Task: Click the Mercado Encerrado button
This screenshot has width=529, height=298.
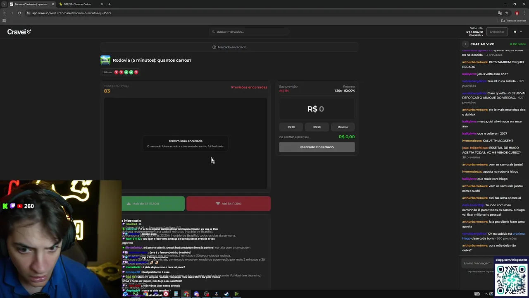Action: click(x=317, y=147)
